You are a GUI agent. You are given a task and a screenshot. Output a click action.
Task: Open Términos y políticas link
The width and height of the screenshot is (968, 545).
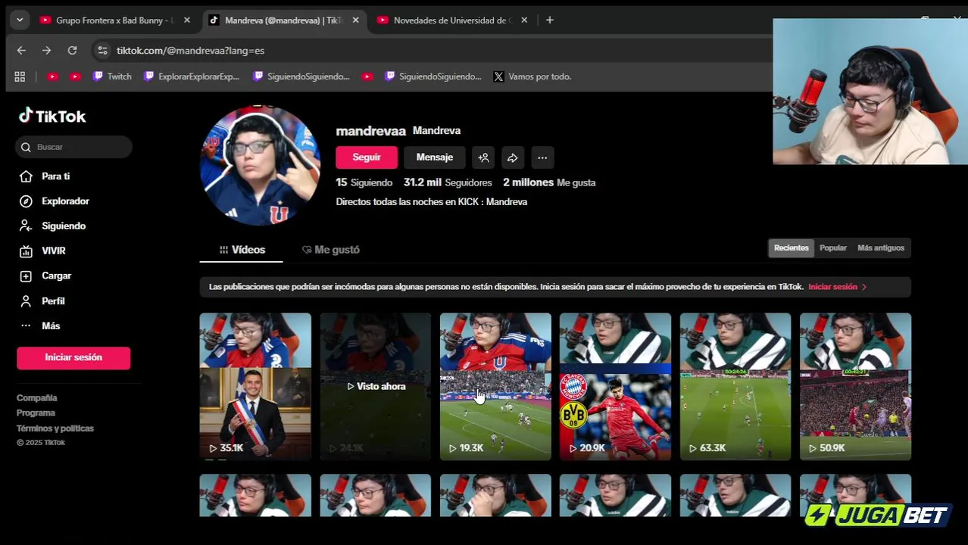click(x=55, y=428)
